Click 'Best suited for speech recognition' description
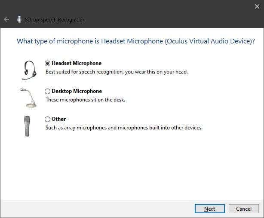Image resolution: width=264 pixels, height=218 pixels. [117, 72]
